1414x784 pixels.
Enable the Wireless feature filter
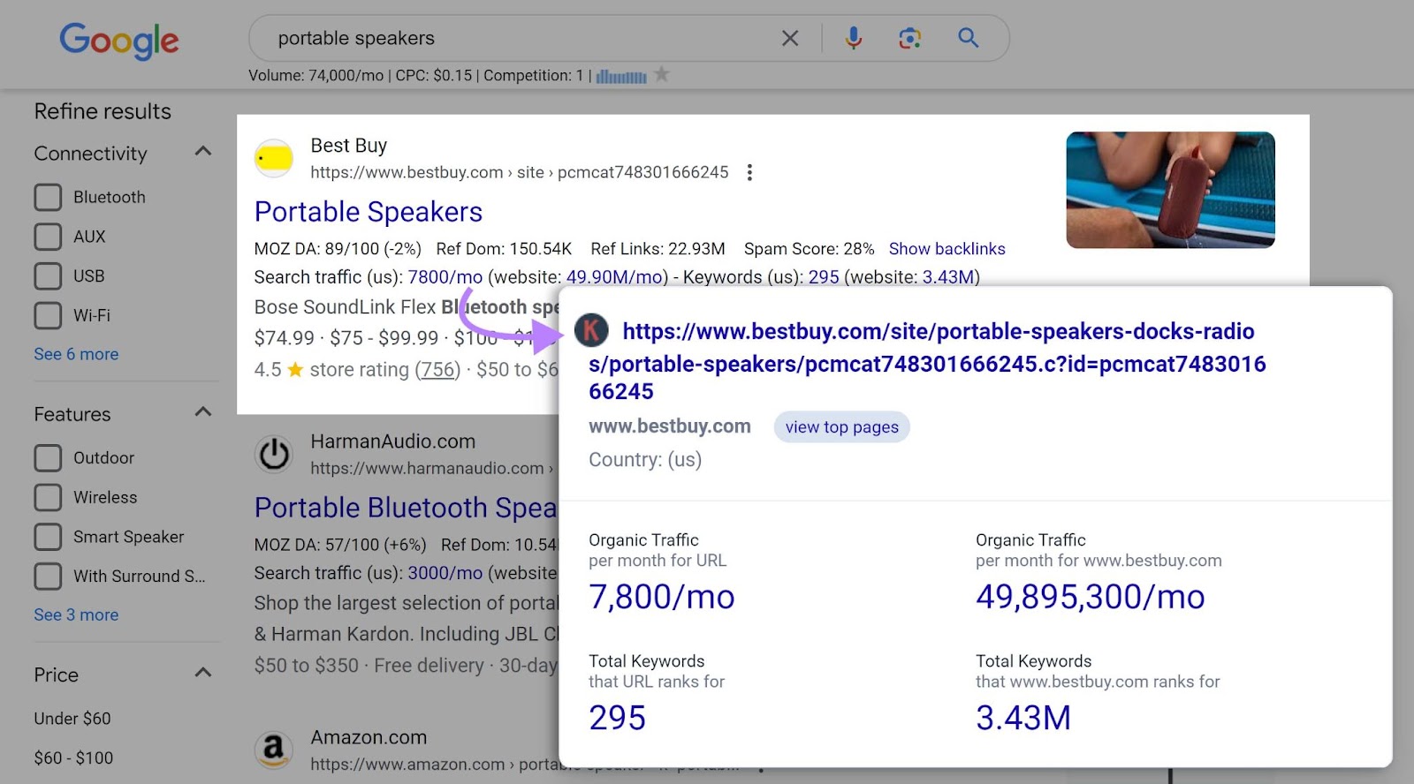point(48,497)
